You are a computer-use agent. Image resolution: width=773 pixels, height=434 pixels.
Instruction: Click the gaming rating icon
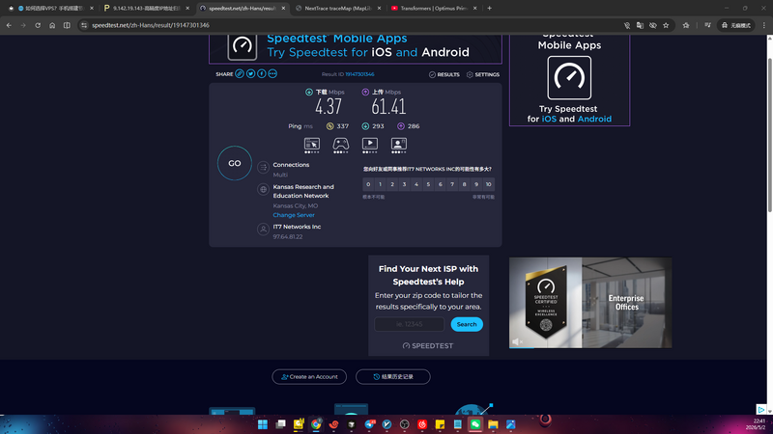click(341, 144)
